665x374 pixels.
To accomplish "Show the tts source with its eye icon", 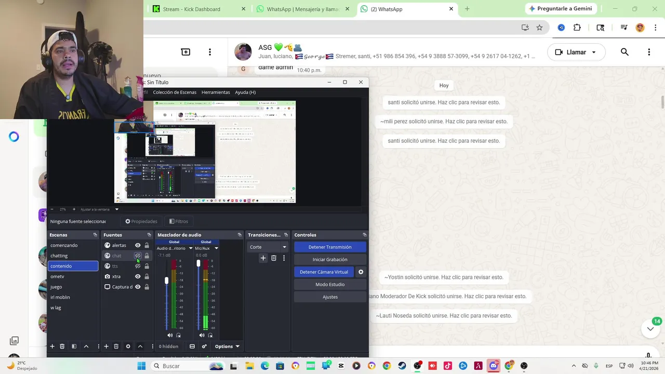I will tap(138, 266).
